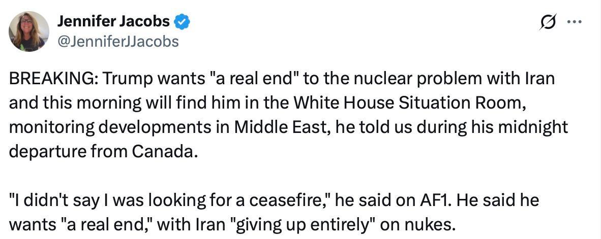Click the blue verified checkmark badge
Viewport: 601px width, 239px height.
click(182, 22)
